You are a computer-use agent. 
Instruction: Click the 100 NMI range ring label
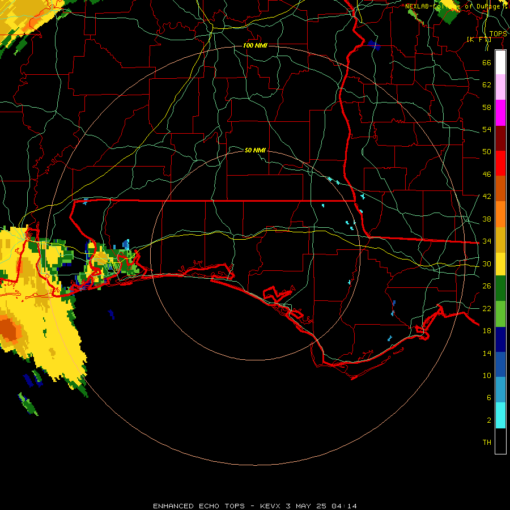pyautogui.click(x=255, y=45)
